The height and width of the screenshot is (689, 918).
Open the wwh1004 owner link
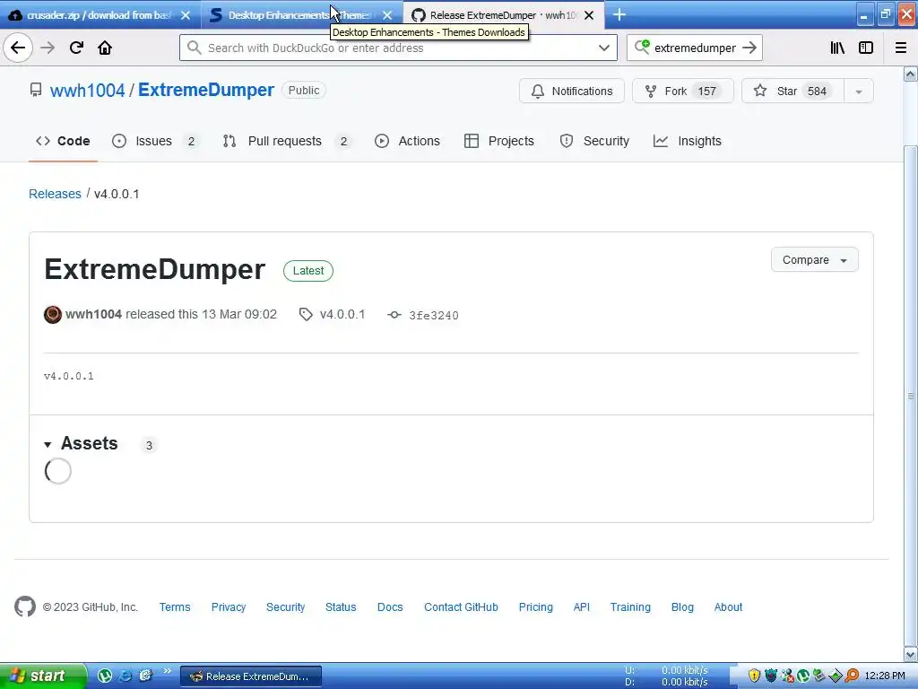87,91
